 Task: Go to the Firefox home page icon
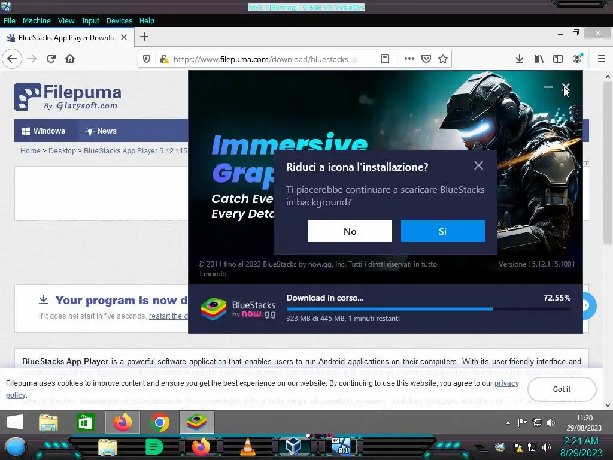(70, 59)
